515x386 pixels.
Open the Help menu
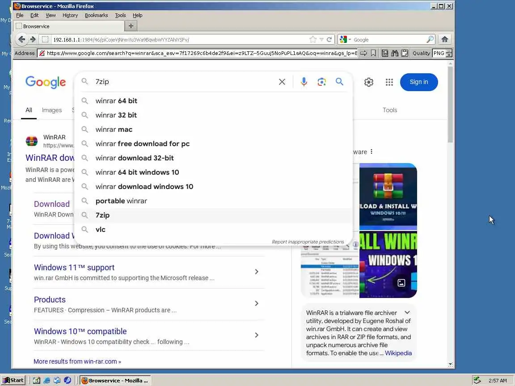pos(137,15)
